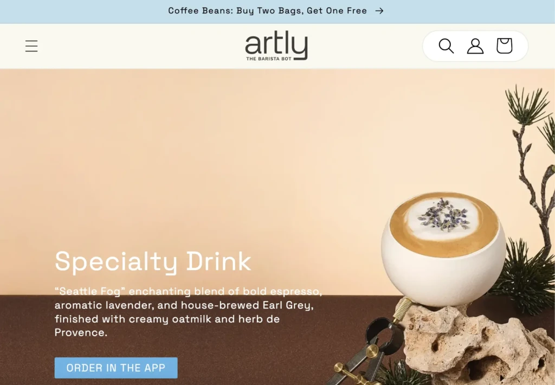Viewport: 555px width, 385px height.
Task: Click the Specialty Drink heading
Action: (153, 261)
